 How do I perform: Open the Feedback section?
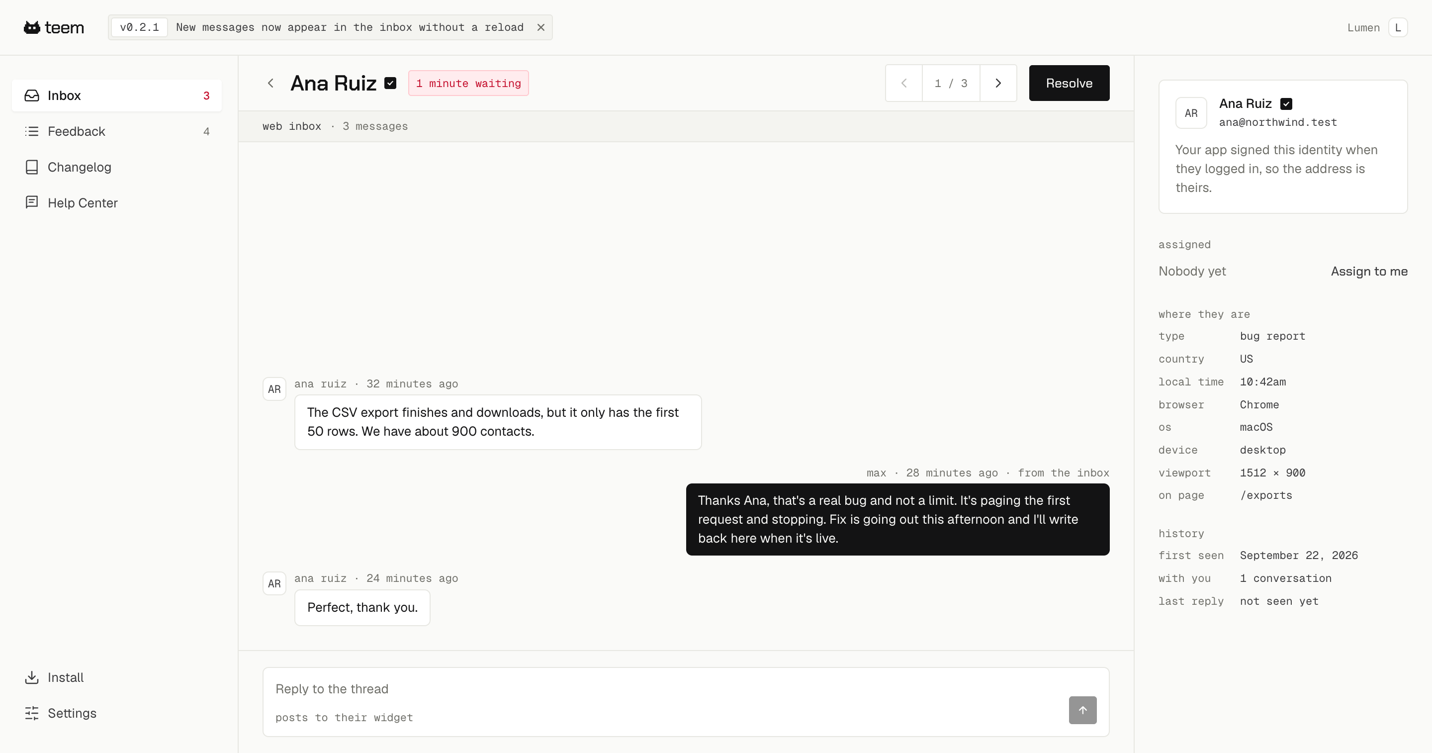117,131
